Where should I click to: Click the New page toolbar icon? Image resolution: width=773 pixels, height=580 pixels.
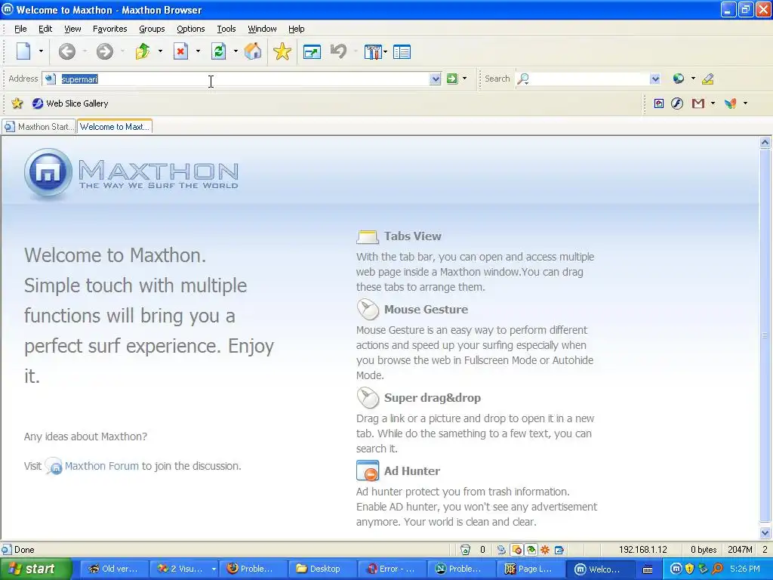(x=23, y=51)
